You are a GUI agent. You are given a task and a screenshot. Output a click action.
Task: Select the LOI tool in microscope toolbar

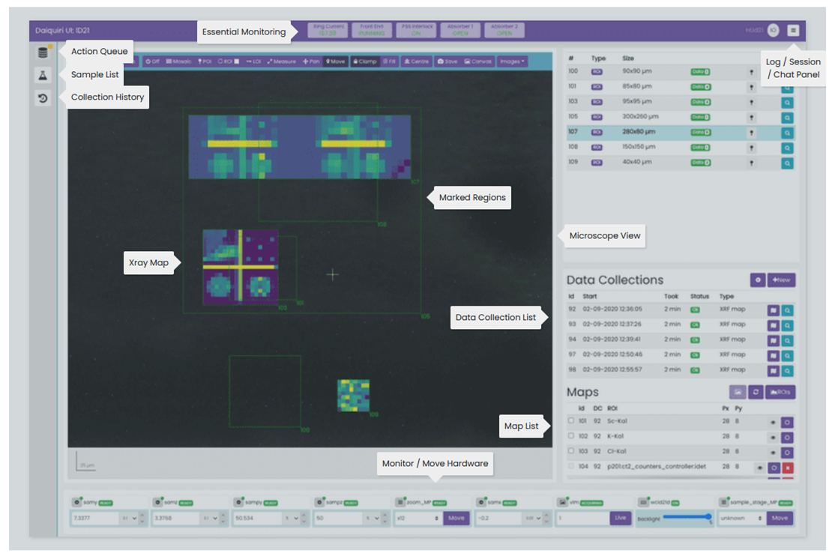point(253,61)
